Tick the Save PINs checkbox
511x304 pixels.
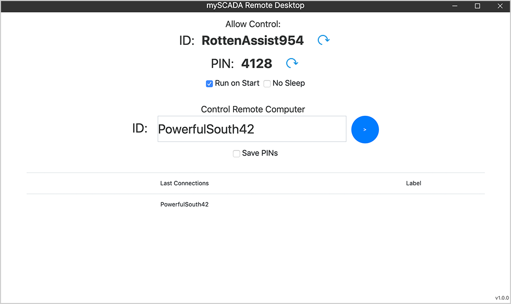pyautogui.click(x=236, y=153)
